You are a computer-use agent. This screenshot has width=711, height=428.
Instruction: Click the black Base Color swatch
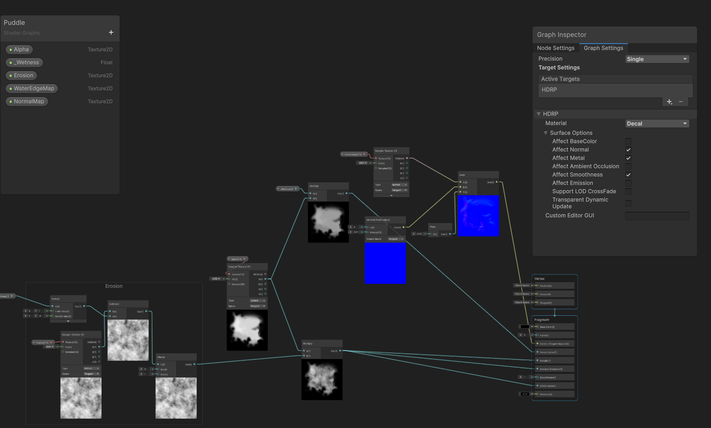coord(524,326)
